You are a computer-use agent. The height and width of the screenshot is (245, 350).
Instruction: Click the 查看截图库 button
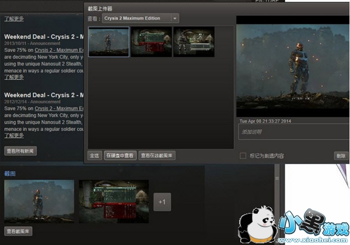pyautogui.click(x=18, y=231)
